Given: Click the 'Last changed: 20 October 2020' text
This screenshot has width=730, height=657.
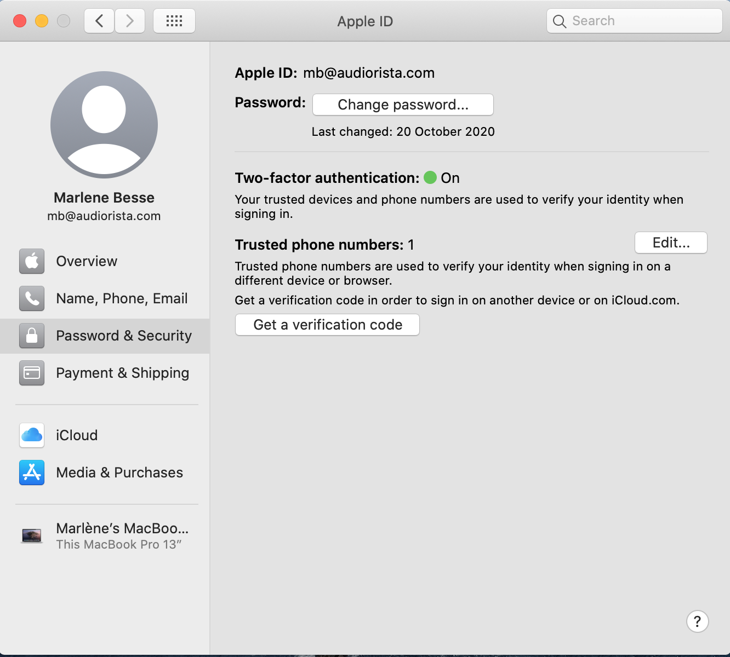Looking at the screenshot, I should click(x=403, y=132).
